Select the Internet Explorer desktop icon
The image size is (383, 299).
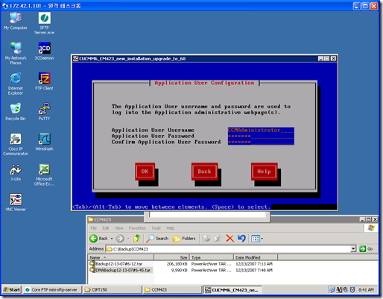tap(16, 84)
